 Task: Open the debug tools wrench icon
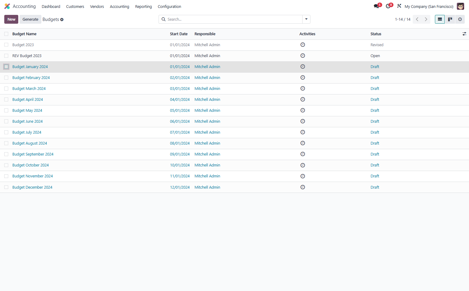[x=399, y=6]
